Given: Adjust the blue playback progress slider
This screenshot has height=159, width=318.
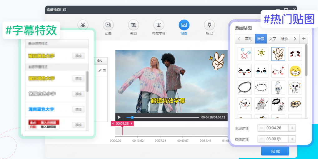Looking at the screenshot, I should 132,117.
